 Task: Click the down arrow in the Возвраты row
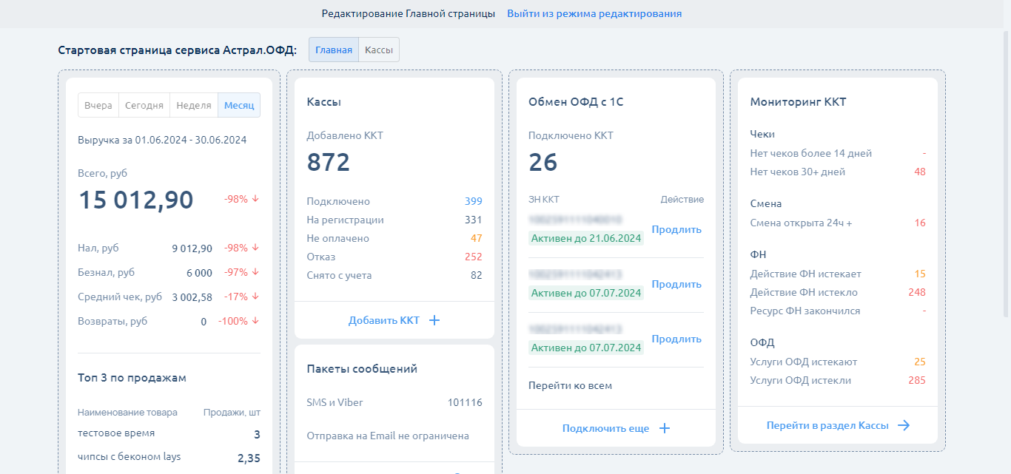click(255, 321)
